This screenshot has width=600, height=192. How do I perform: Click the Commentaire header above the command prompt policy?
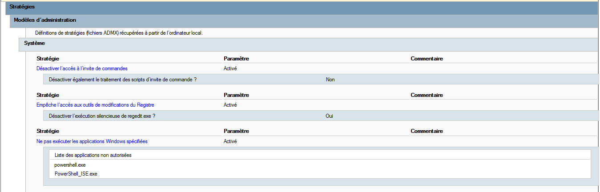click(427, 59)
